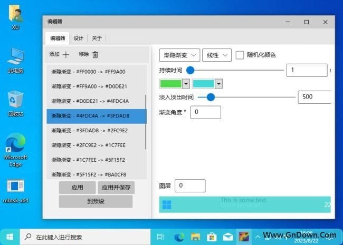Click the add plus icon
Screen dimensions: 343x245
[x=65, y=55]
